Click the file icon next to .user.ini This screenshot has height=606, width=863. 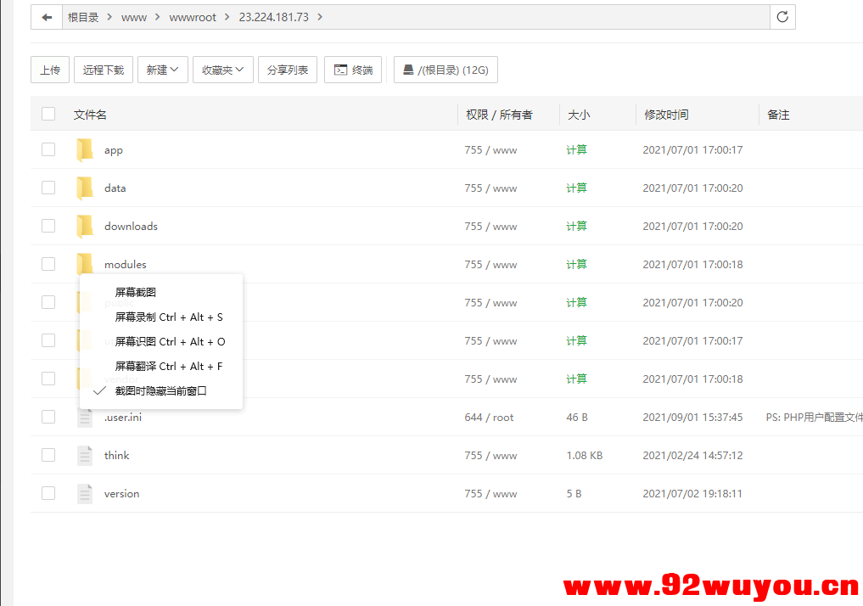click(85, 416)
